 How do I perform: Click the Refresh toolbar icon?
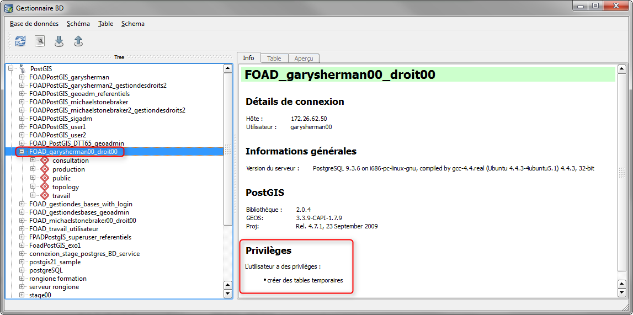point(20,41)
